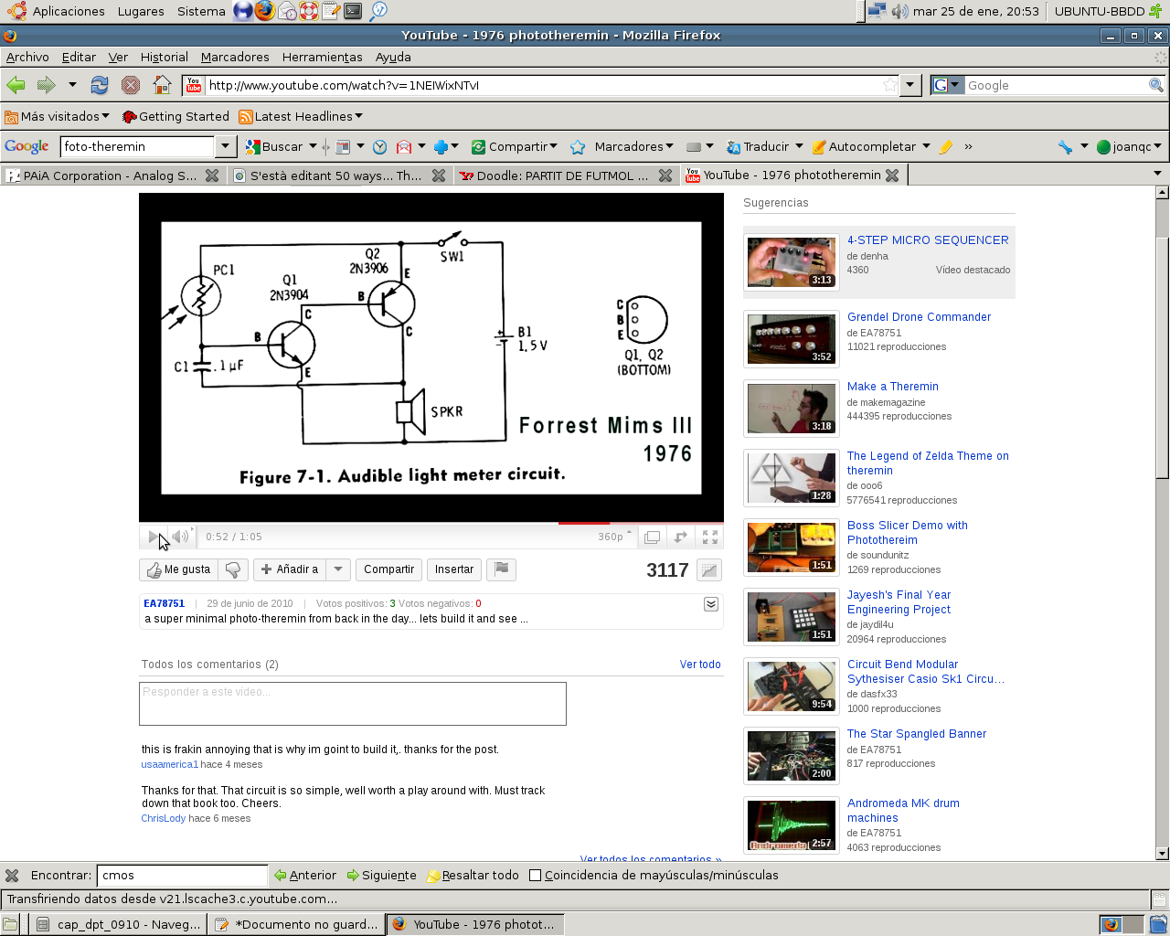Image resolution: width=1170 pixels, height=936 pixels.
Task: Open the Marcadores menu
Action: point(235,57)
